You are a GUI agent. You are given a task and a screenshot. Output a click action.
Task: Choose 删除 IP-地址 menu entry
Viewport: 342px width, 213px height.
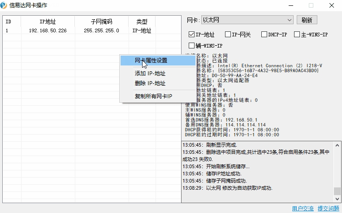pos(150,83)
